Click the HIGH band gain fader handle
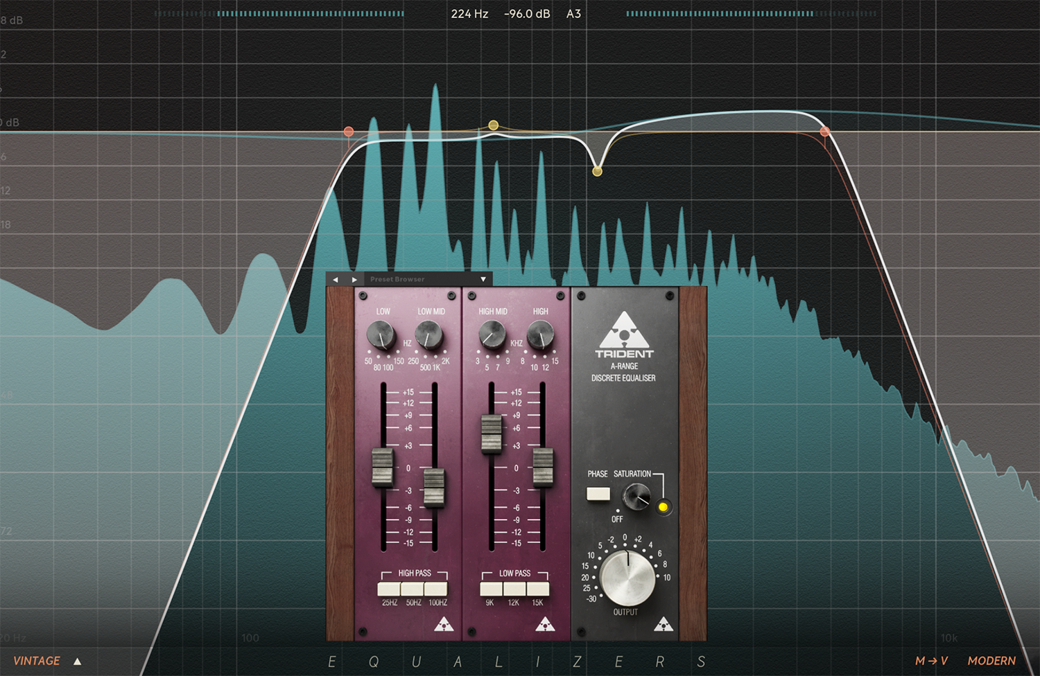The width and height of the screenshot is (1040, 676). pyautogui.click(x=543, y=467)
